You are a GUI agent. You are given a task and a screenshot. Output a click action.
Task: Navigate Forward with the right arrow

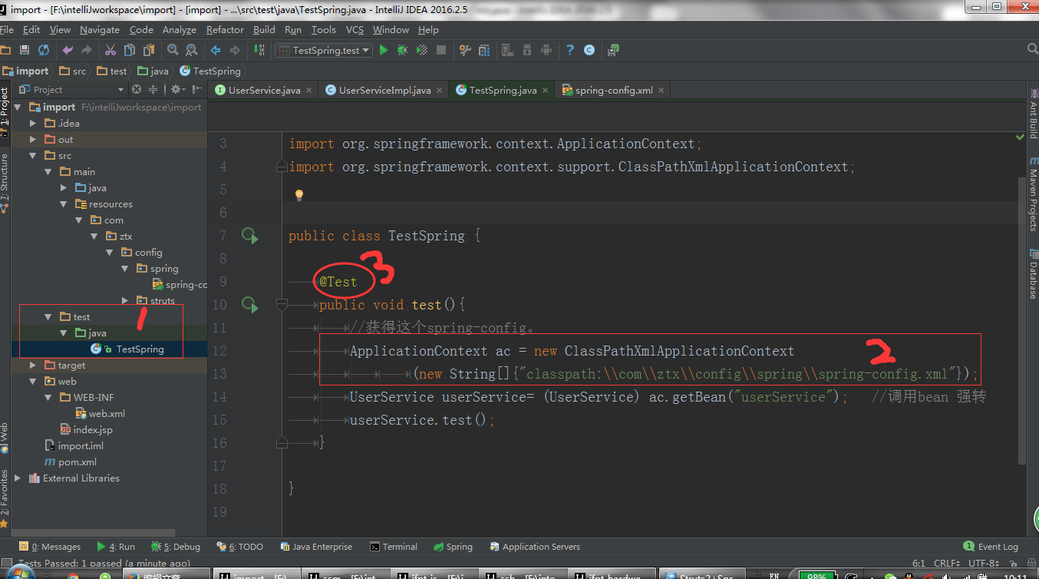click(x=235, y=50)
